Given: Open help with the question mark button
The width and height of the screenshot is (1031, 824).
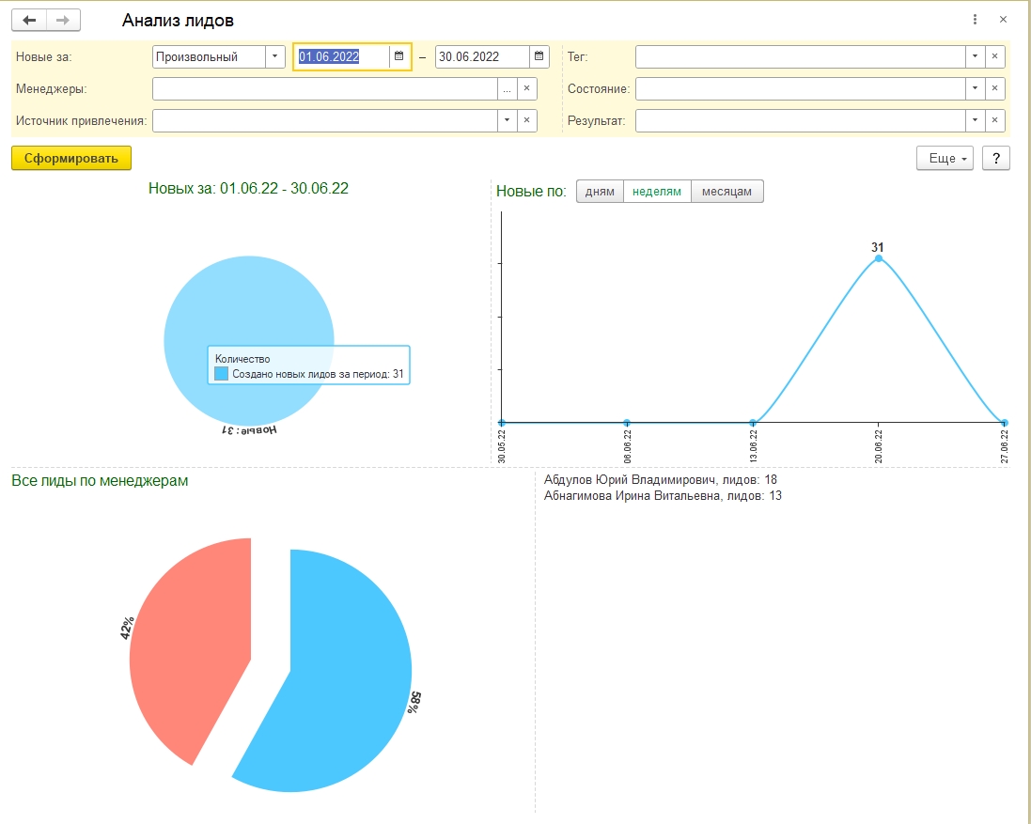Looking at the screenshot, I should tap(995, 159).
